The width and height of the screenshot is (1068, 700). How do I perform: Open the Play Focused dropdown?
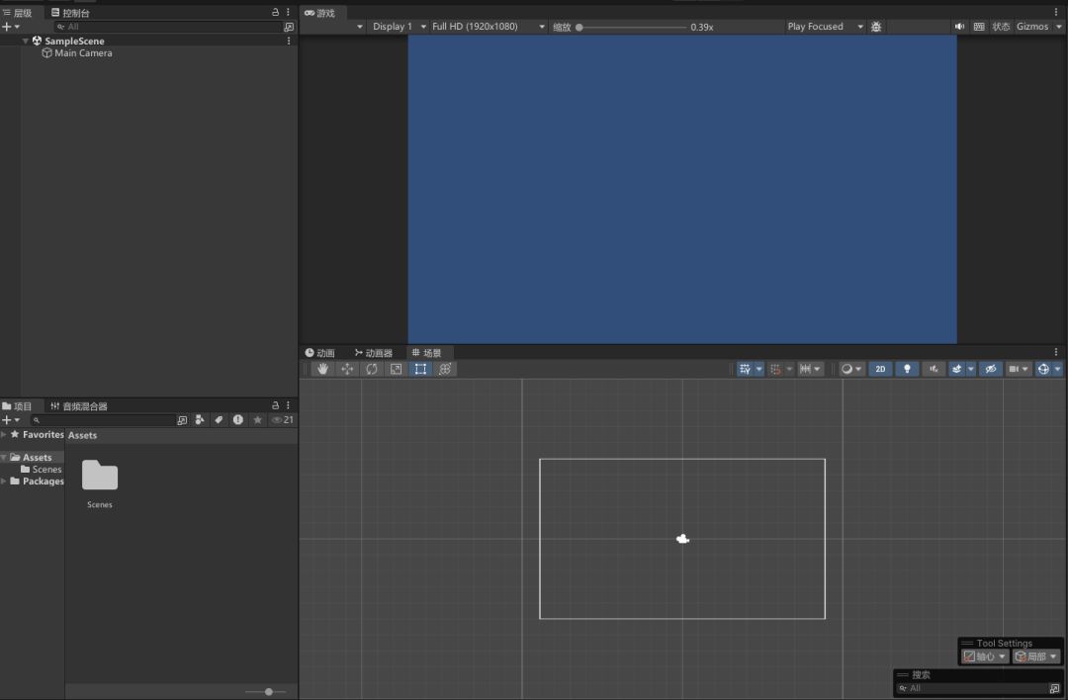point(825,27)
